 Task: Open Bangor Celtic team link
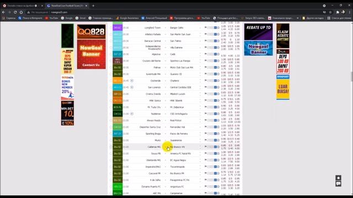176,28
